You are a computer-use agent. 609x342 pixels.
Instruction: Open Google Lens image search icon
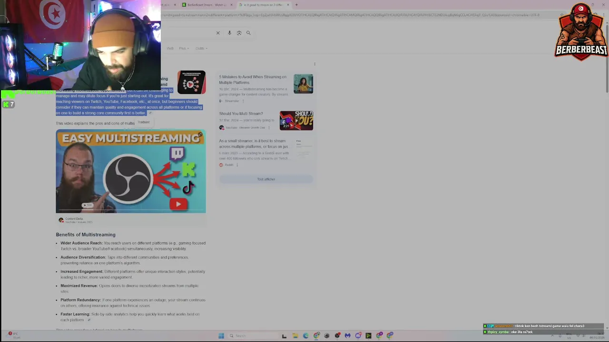239,33
